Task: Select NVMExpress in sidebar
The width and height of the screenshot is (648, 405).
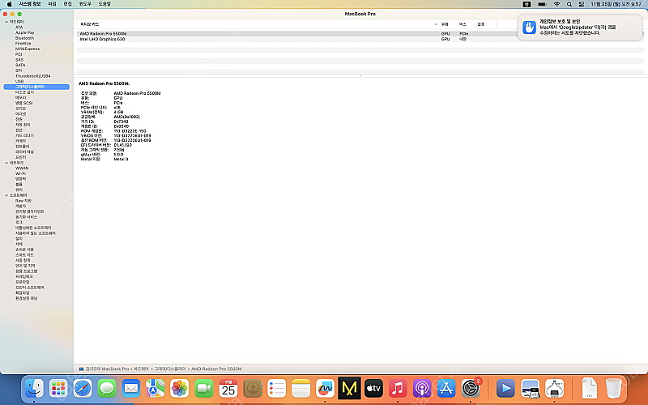Action: click(x=28, y=49)
